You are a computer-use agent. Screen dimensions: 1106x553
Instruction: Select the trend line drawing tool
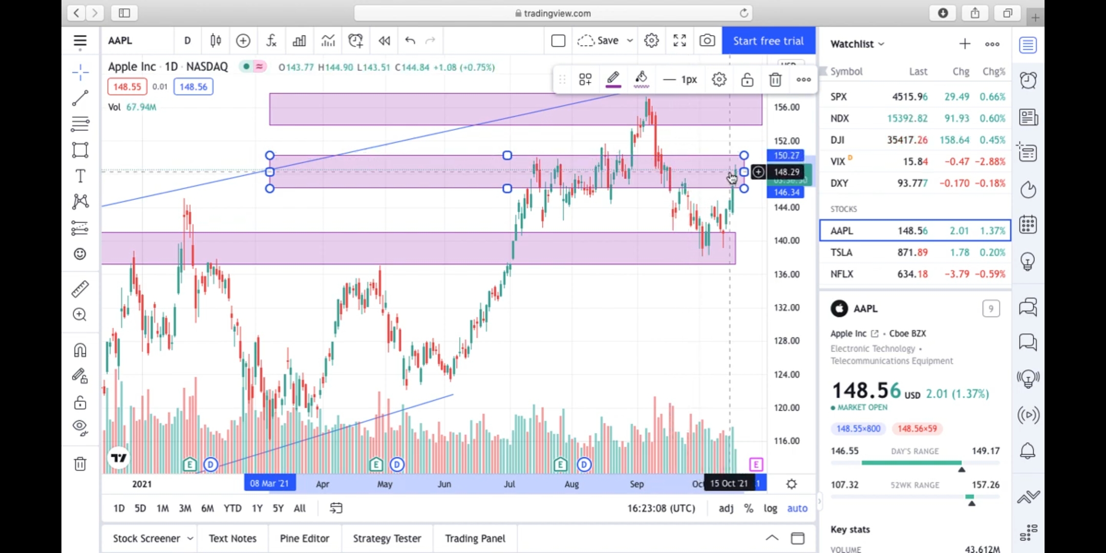(80, 98)
